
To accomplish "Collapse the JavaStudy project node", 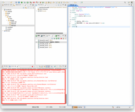I will point(3,10).
